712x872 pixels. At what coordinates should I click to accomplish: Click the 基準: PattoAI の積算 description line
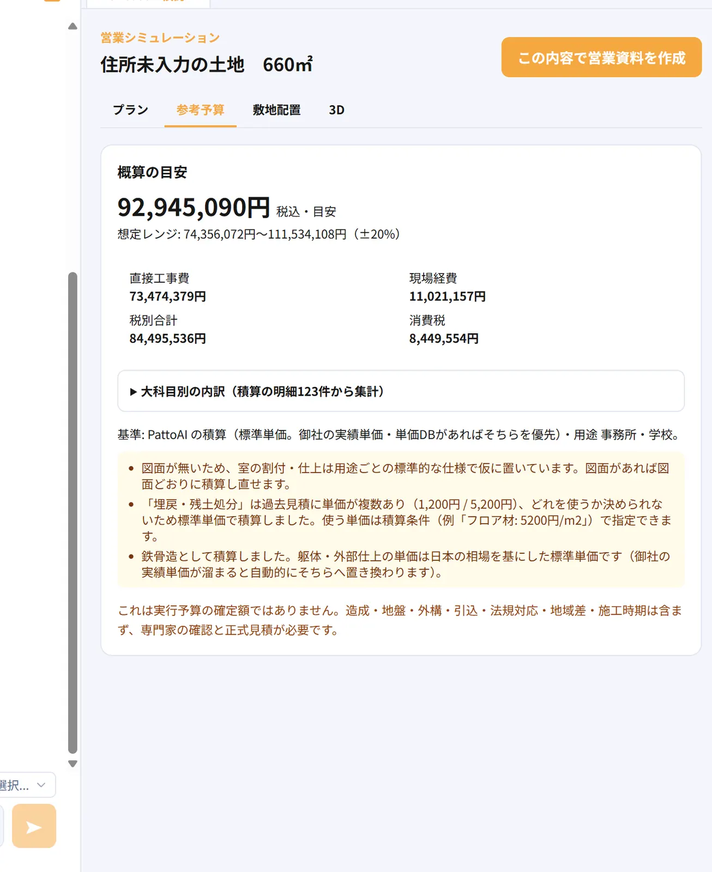click(399, 435)
